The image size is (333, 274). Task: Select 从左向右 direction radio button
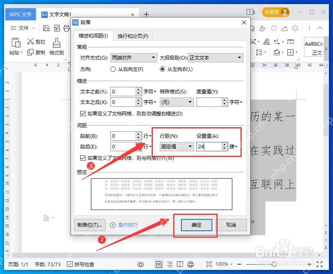[x=162, y=69]
